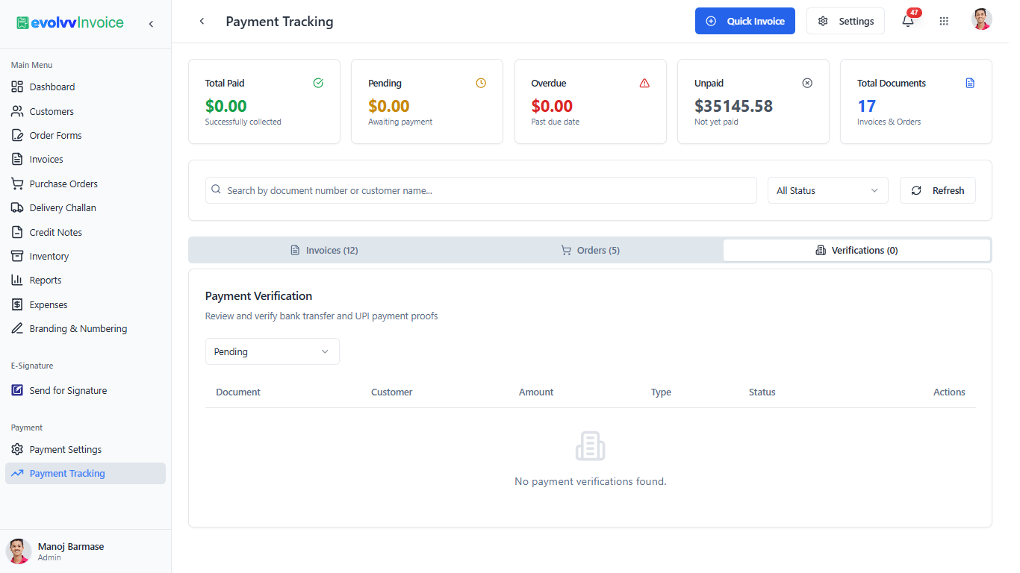Screen dimensions: 1020x573
Task: Switch to the Invoices (12) tab
Action: [x=324, y=250]
